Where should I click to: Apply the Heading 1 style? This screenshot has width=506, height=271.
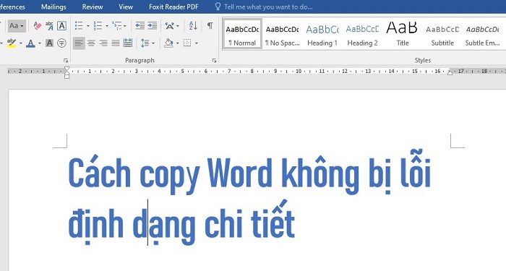(x=322, y=34)
